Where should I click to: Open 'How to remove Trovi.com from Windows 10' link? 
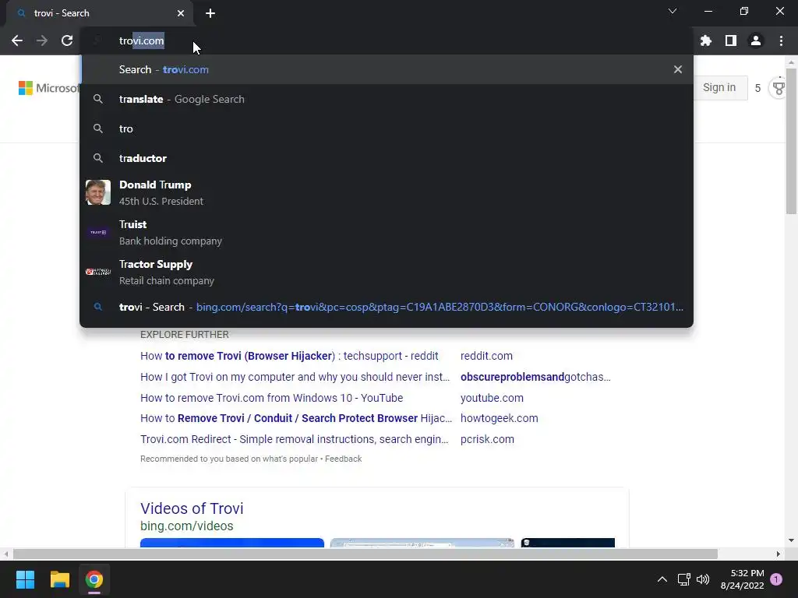point(272,398)
